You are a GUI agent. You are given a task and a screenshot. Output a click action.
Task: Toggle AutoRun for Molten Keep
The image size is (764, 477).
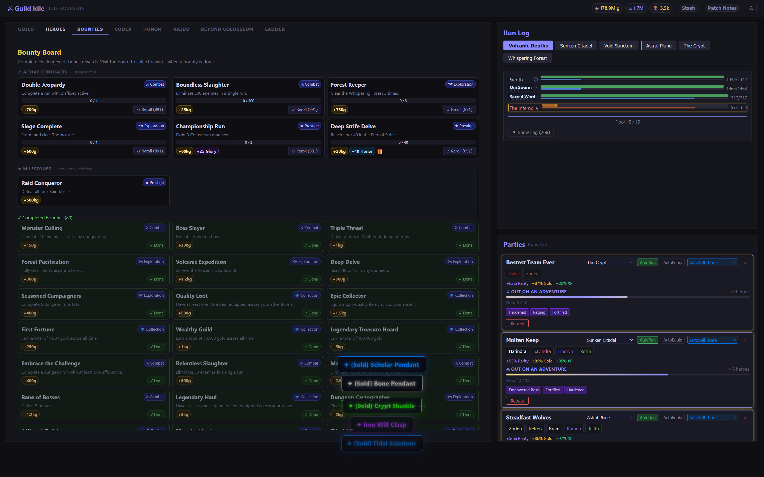pos(648,340)
